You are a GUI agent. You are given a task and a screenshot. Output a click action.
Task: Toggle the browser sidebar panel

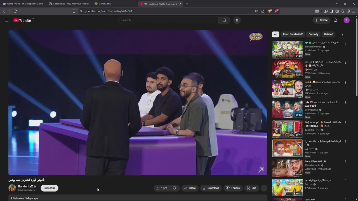[331, 11]
